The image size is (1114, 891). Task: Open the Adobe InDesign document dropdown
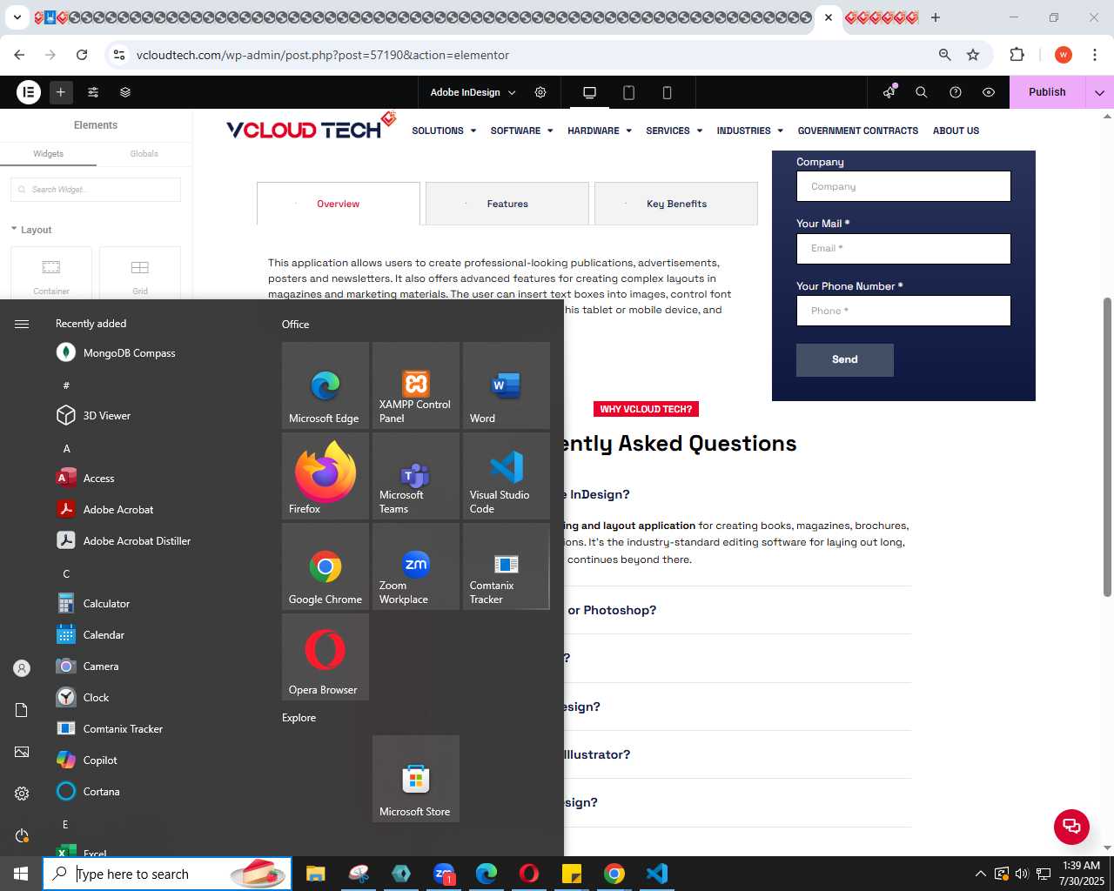tap(473, 92)
